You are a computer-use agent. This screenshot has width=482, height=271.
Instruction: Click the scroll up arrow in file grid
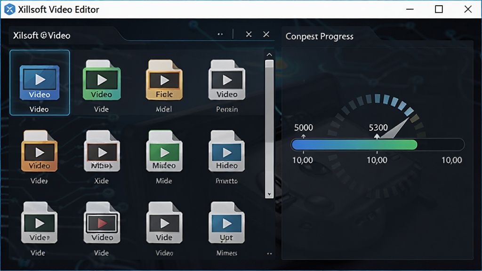coord(269,55)
